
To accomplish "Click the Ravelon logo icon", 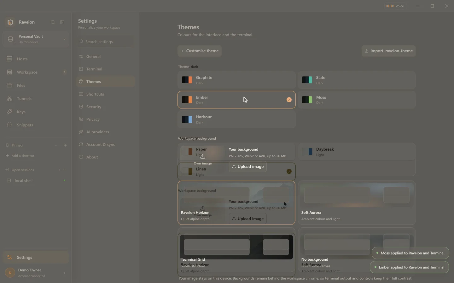I will click(x=10, y=22).
